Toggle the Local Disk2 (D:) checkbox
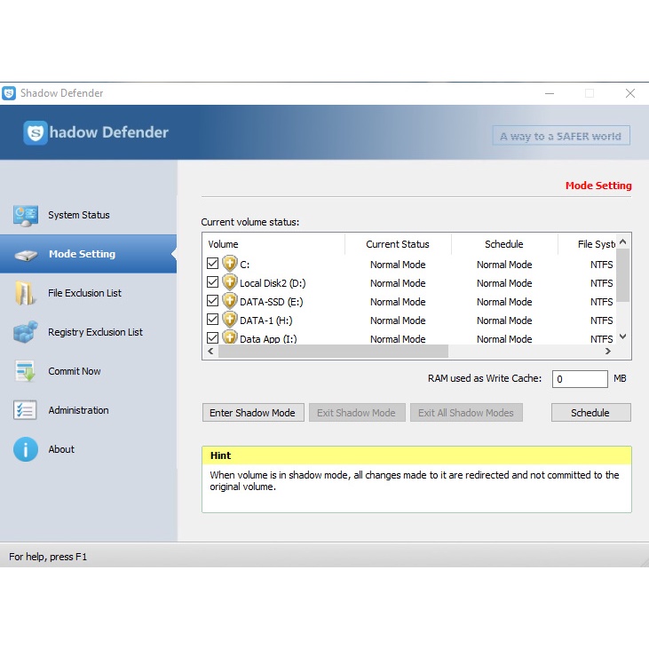The height and width of the screenshot is (649, 649). [212, 282]
